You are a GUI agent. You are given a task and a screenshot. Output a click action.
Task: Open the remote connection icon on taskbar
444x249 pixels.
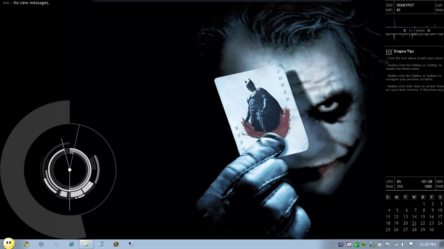click(x=131, y=244)
